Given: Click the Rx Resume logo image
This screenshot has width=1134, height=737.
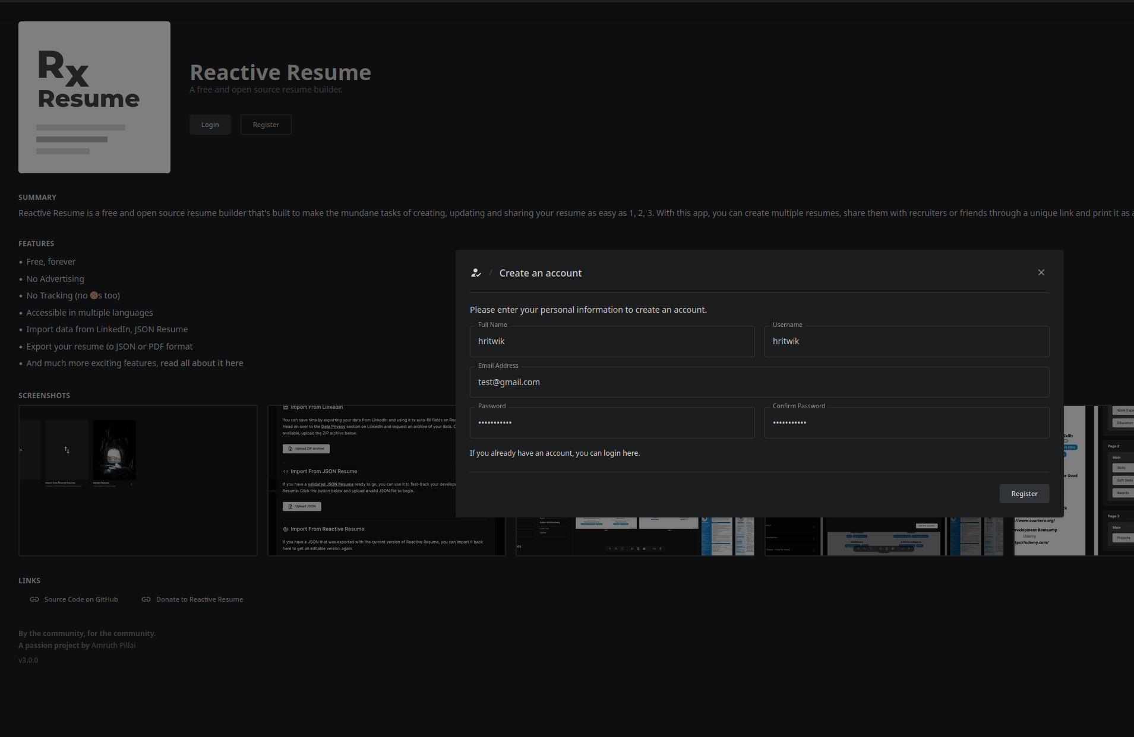Looking at the screenshot, I should pyautogui.click(x=94, y=97).
